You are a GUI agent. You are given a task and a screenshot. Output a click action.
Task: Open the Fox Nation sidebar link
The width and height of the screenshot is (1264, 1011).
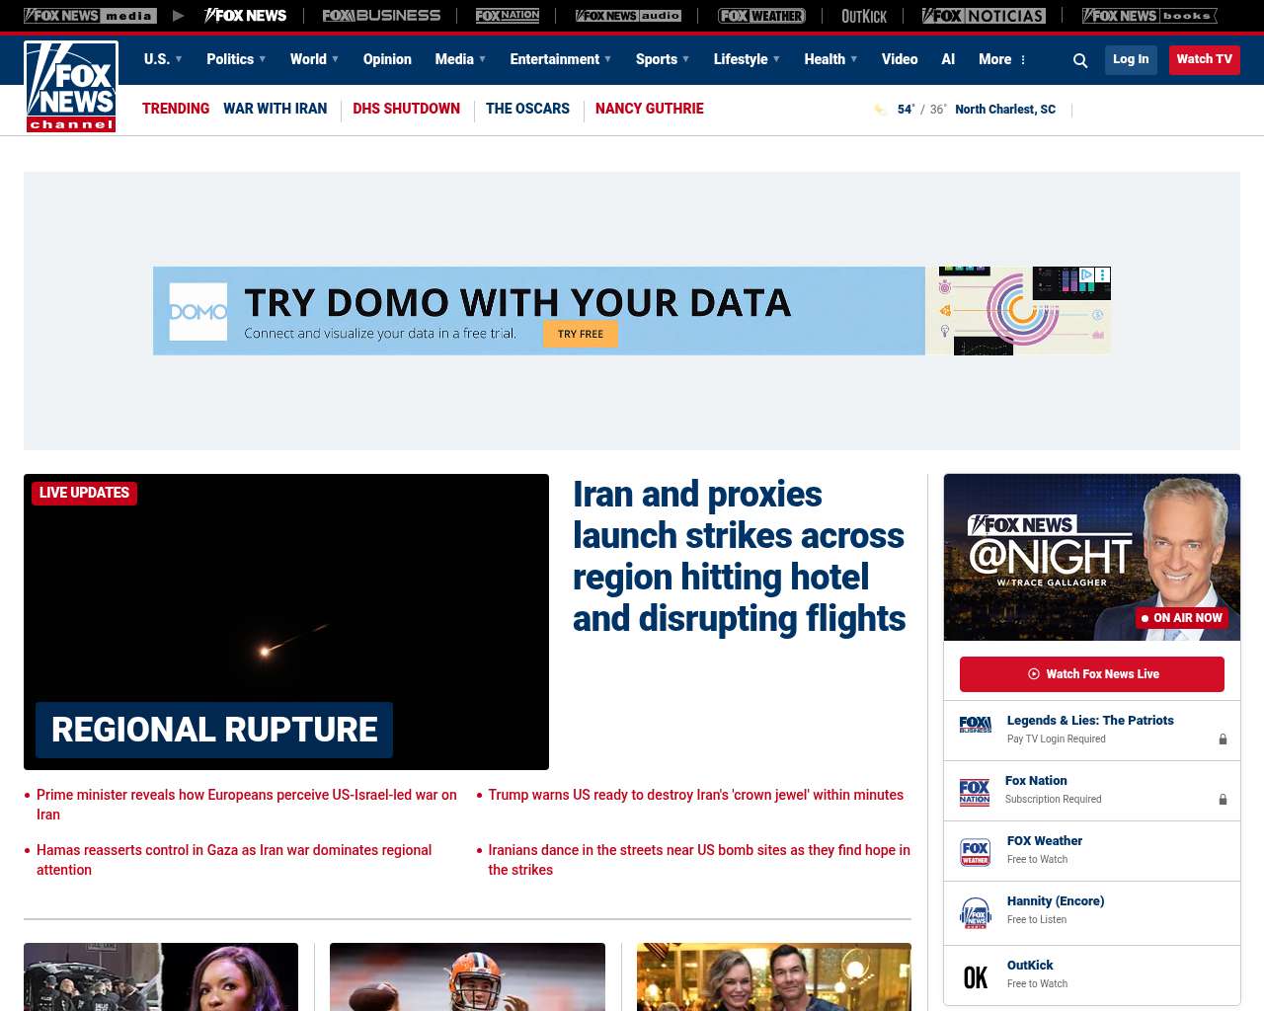[1036, 781]
